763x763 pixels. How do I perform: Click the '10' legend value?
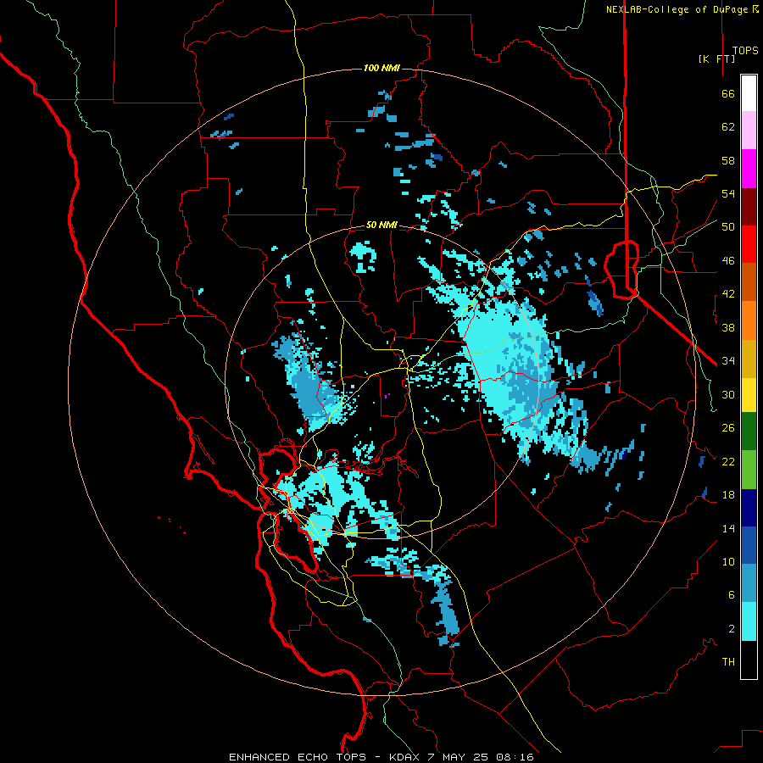click(728, 561)
